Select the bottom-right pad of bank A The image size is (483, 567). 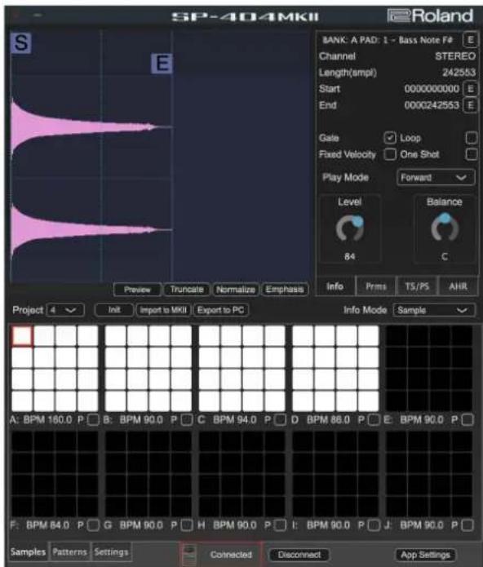tap(88, 401)
